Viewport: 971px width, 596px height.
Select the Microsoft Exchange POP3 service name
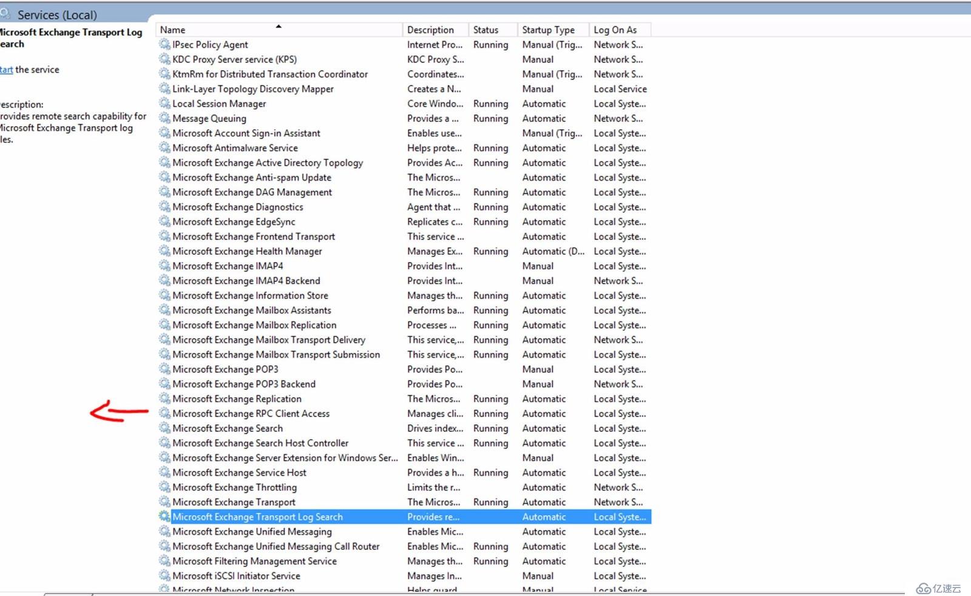225,369
